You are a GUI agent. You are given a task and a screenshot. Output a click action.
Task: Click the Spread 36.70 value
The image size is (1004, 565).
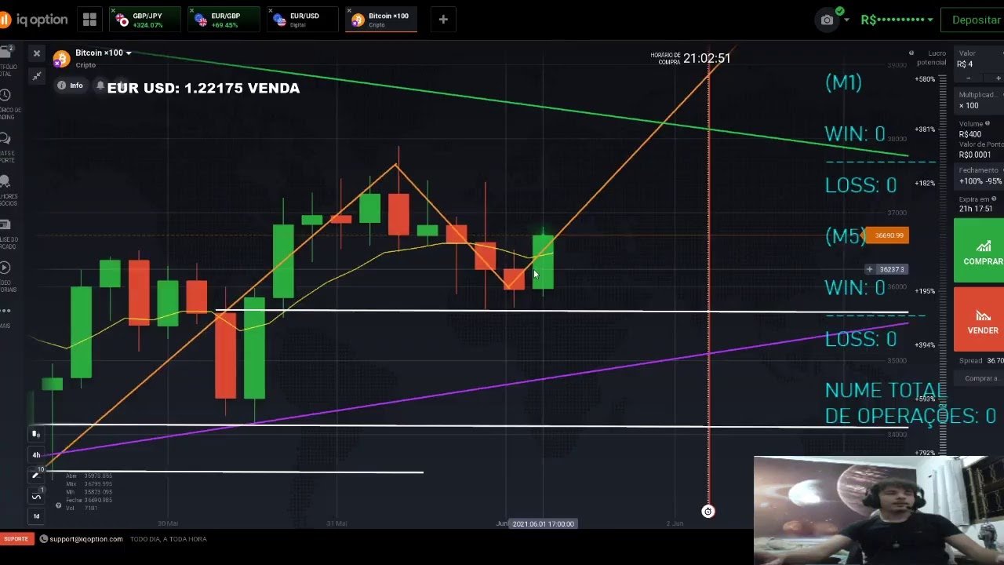coord(995,361)
